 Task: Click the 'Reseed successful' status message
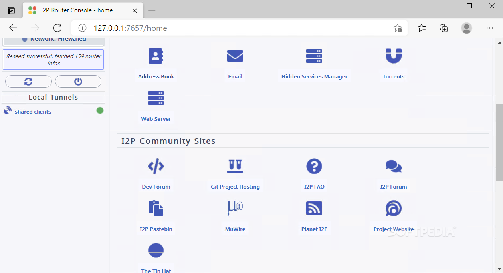pyautogui.click(x=53, y=60)
